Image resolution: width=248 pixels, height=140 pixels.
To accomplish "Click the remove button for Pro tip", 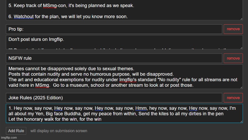I will [x=233, y=29].
